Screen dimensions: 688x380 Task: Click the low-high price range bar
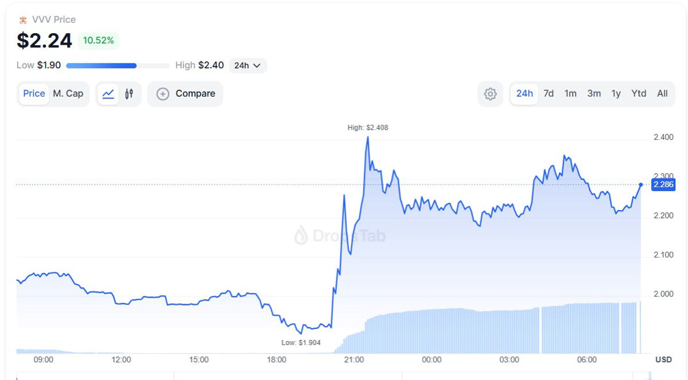118,66
